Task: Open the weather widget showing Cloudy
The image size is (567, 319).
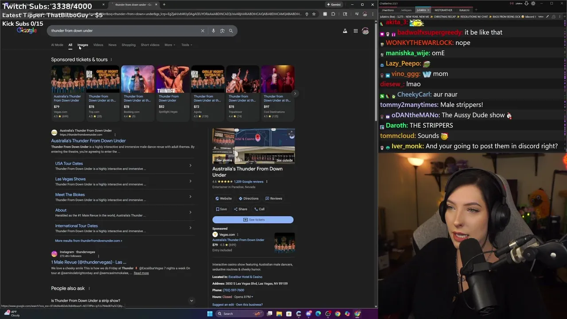Action: [x=11, y=314]
